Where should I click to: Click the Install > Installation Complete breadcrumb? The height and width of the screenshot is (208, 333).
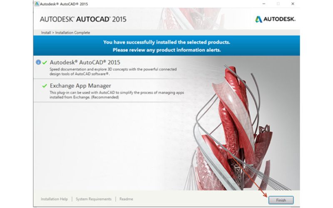point(65,33)
